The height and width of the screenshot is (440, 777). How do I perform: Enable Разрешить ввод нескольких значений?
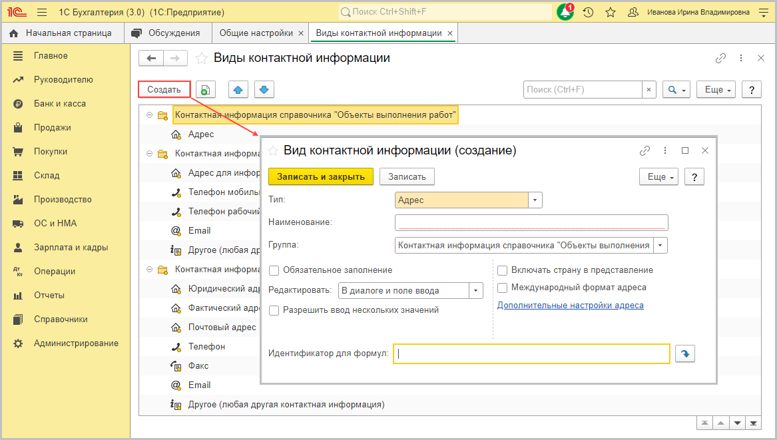274,311
